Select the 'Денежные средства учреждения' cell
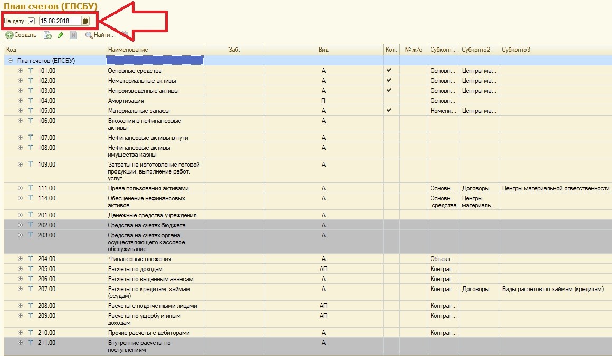This screenshot has height=356, width=612. 155,215
